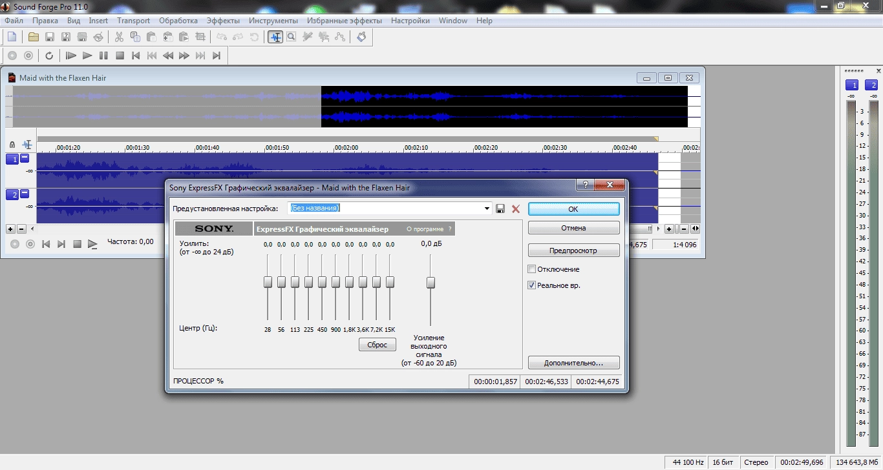The height and width of the screenshot is (470, 883).
Task: Click the Save As icon with question mark
Action: pyautogui.click(x=66, y=37)
